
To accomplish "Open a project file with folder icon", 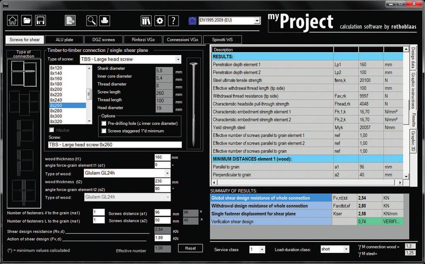I will coord(27,20).
